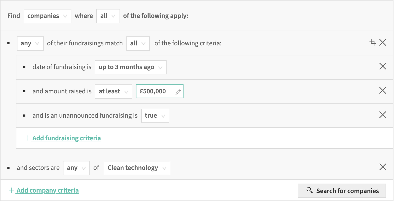
Task: Edit the £500,000 amount input field
Action: tap(156, 92)
